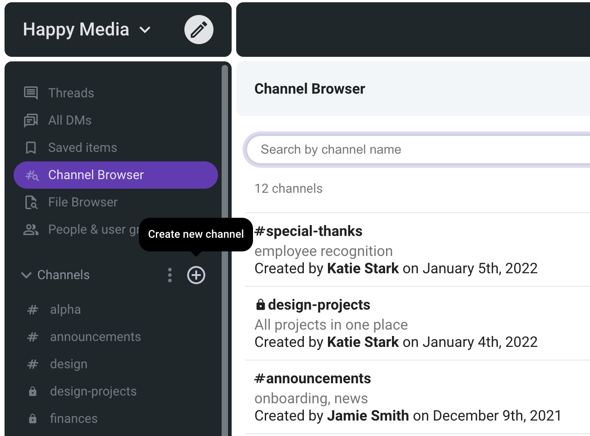Open the alpha channel
The height and width of the screenshot is (436, 590).
(x=65, y=310)
